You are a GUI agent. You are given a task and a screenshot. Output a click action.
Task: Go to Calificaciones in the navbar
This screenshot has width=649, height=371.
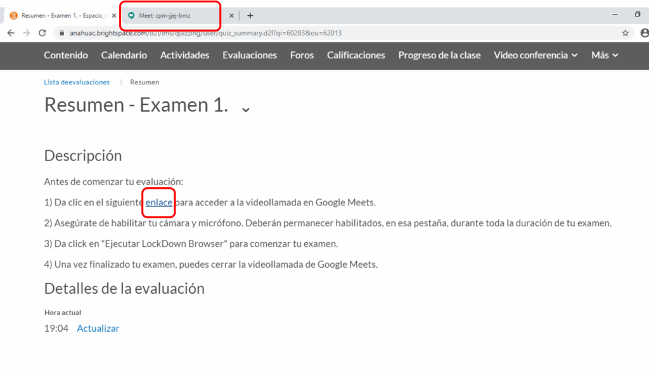pos(356,55)
